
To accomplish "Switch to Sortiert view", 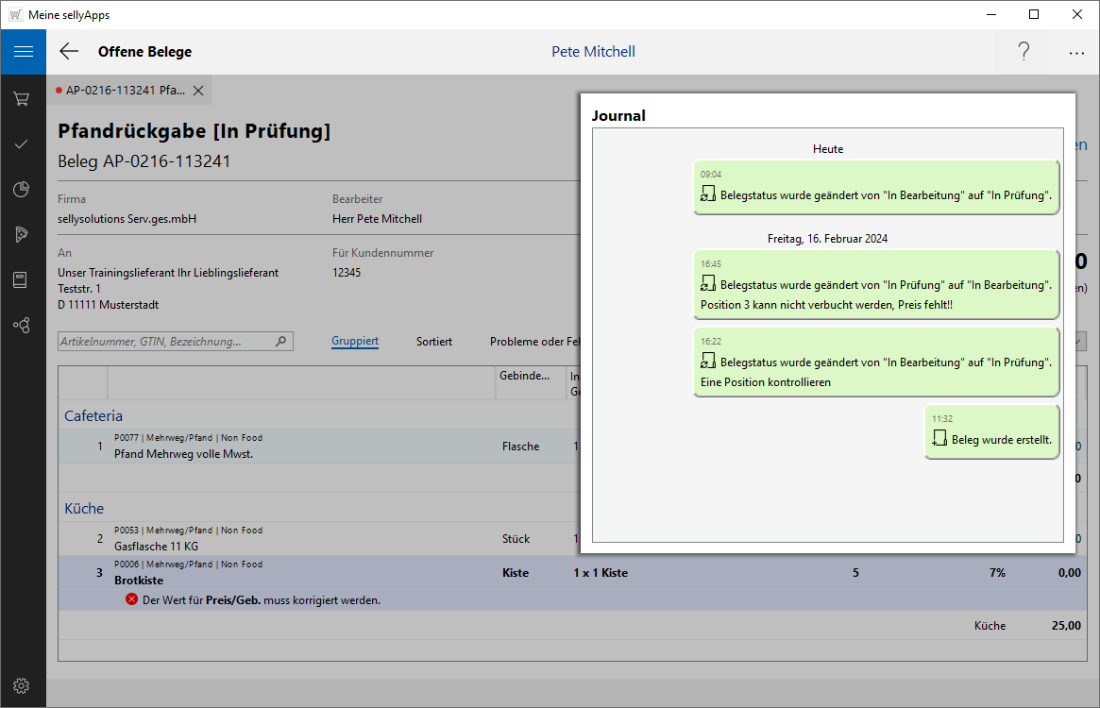I will click(433, 342).
